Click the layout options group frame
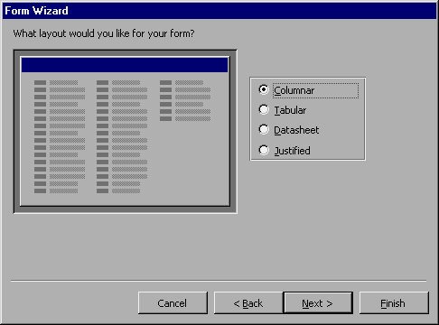The image size is (439, 325). 308,119
